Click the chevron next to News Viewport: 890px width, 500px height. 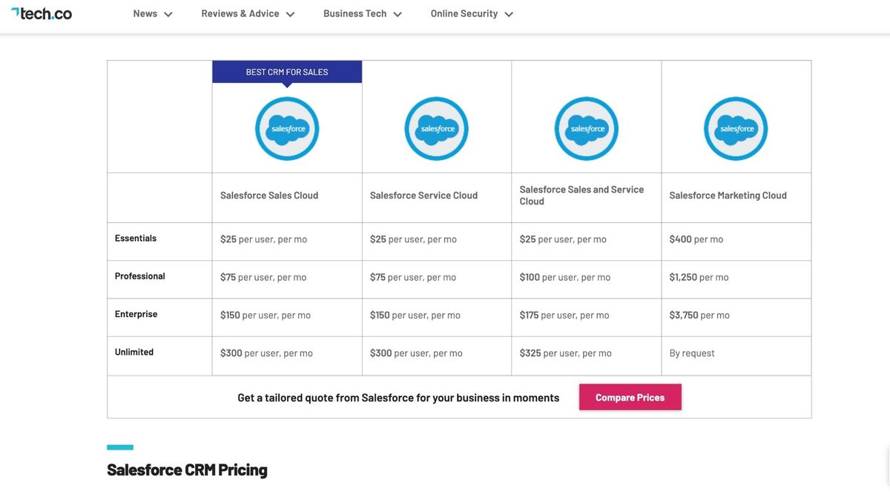[x=168, y=13]
